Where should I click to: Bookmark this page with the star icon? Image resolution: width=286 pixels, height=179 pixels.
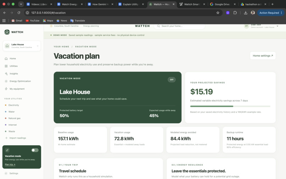(x=218, y=13)
